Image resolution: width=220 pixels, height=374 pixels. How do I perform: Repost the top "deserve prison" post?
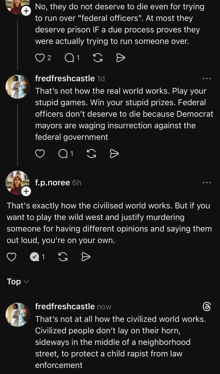tap(98, 58)
